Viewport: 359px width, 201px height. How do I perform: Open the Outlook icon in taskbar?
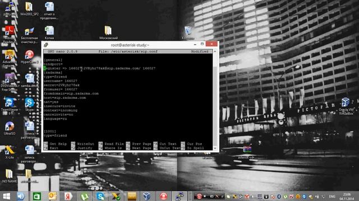click(52, 196)
